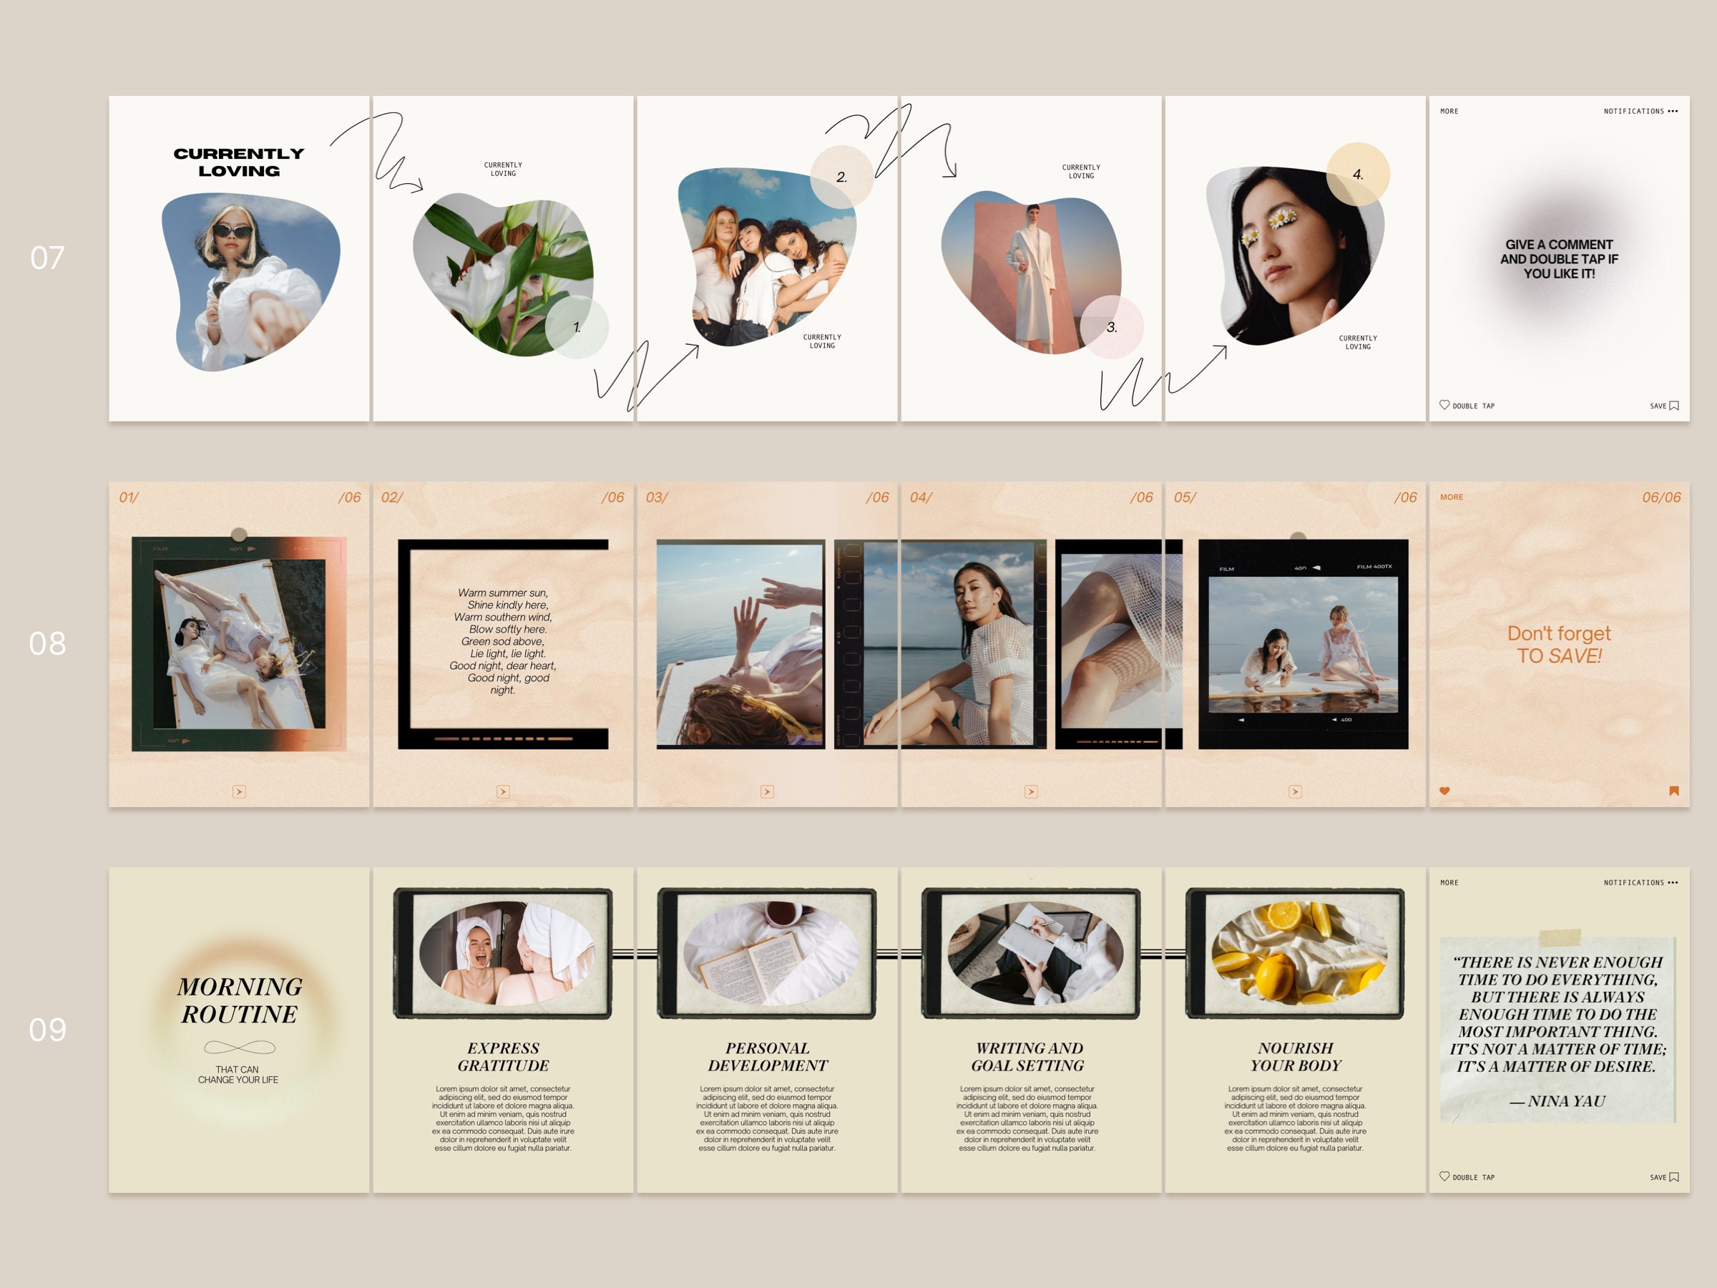Click the MORE label in row 09
Screen dimensions: 1717x1288
(1449, 883)
